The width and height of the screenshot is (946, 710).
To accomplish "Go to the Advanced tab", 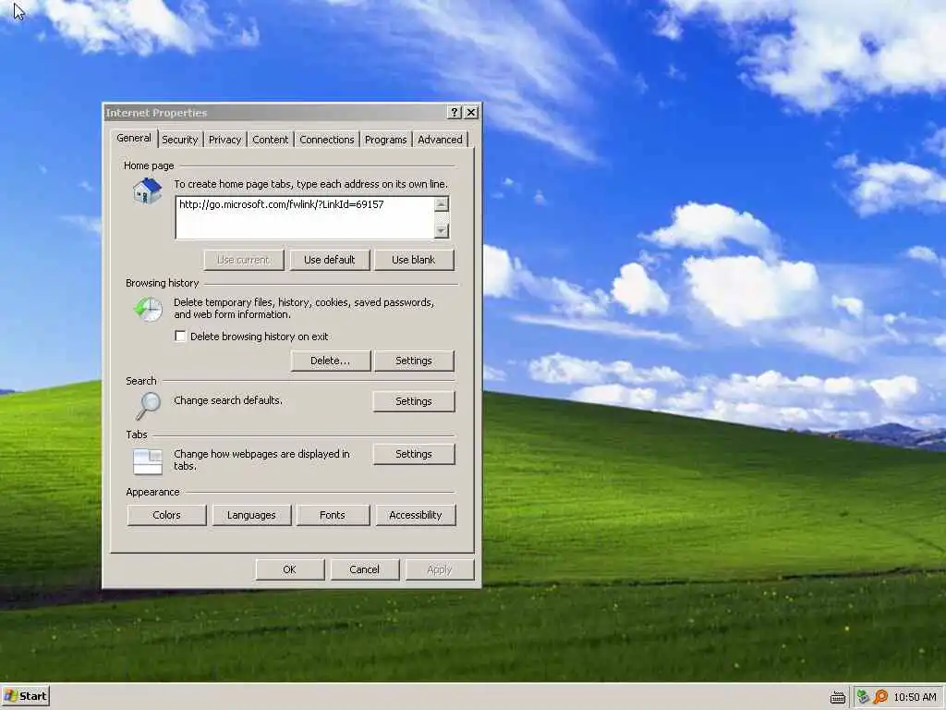I will tap(440, 140).
